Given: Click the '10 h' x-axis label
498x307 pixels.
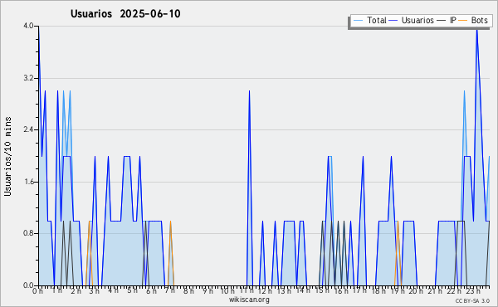Looking at the screenshot, I should (x=227, y=291).
